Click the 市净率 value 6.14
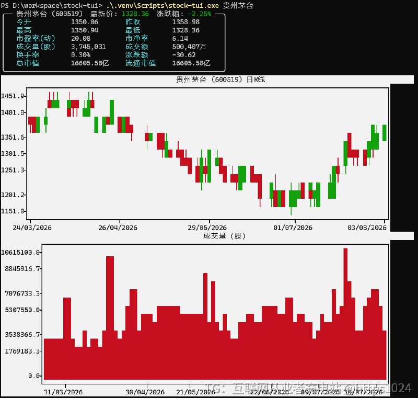418x398 pixels. click(x=180, y=38)
